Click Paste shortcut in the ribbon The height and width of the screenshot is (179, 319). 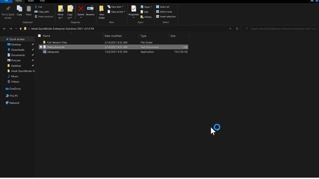[x=44, y=16]
